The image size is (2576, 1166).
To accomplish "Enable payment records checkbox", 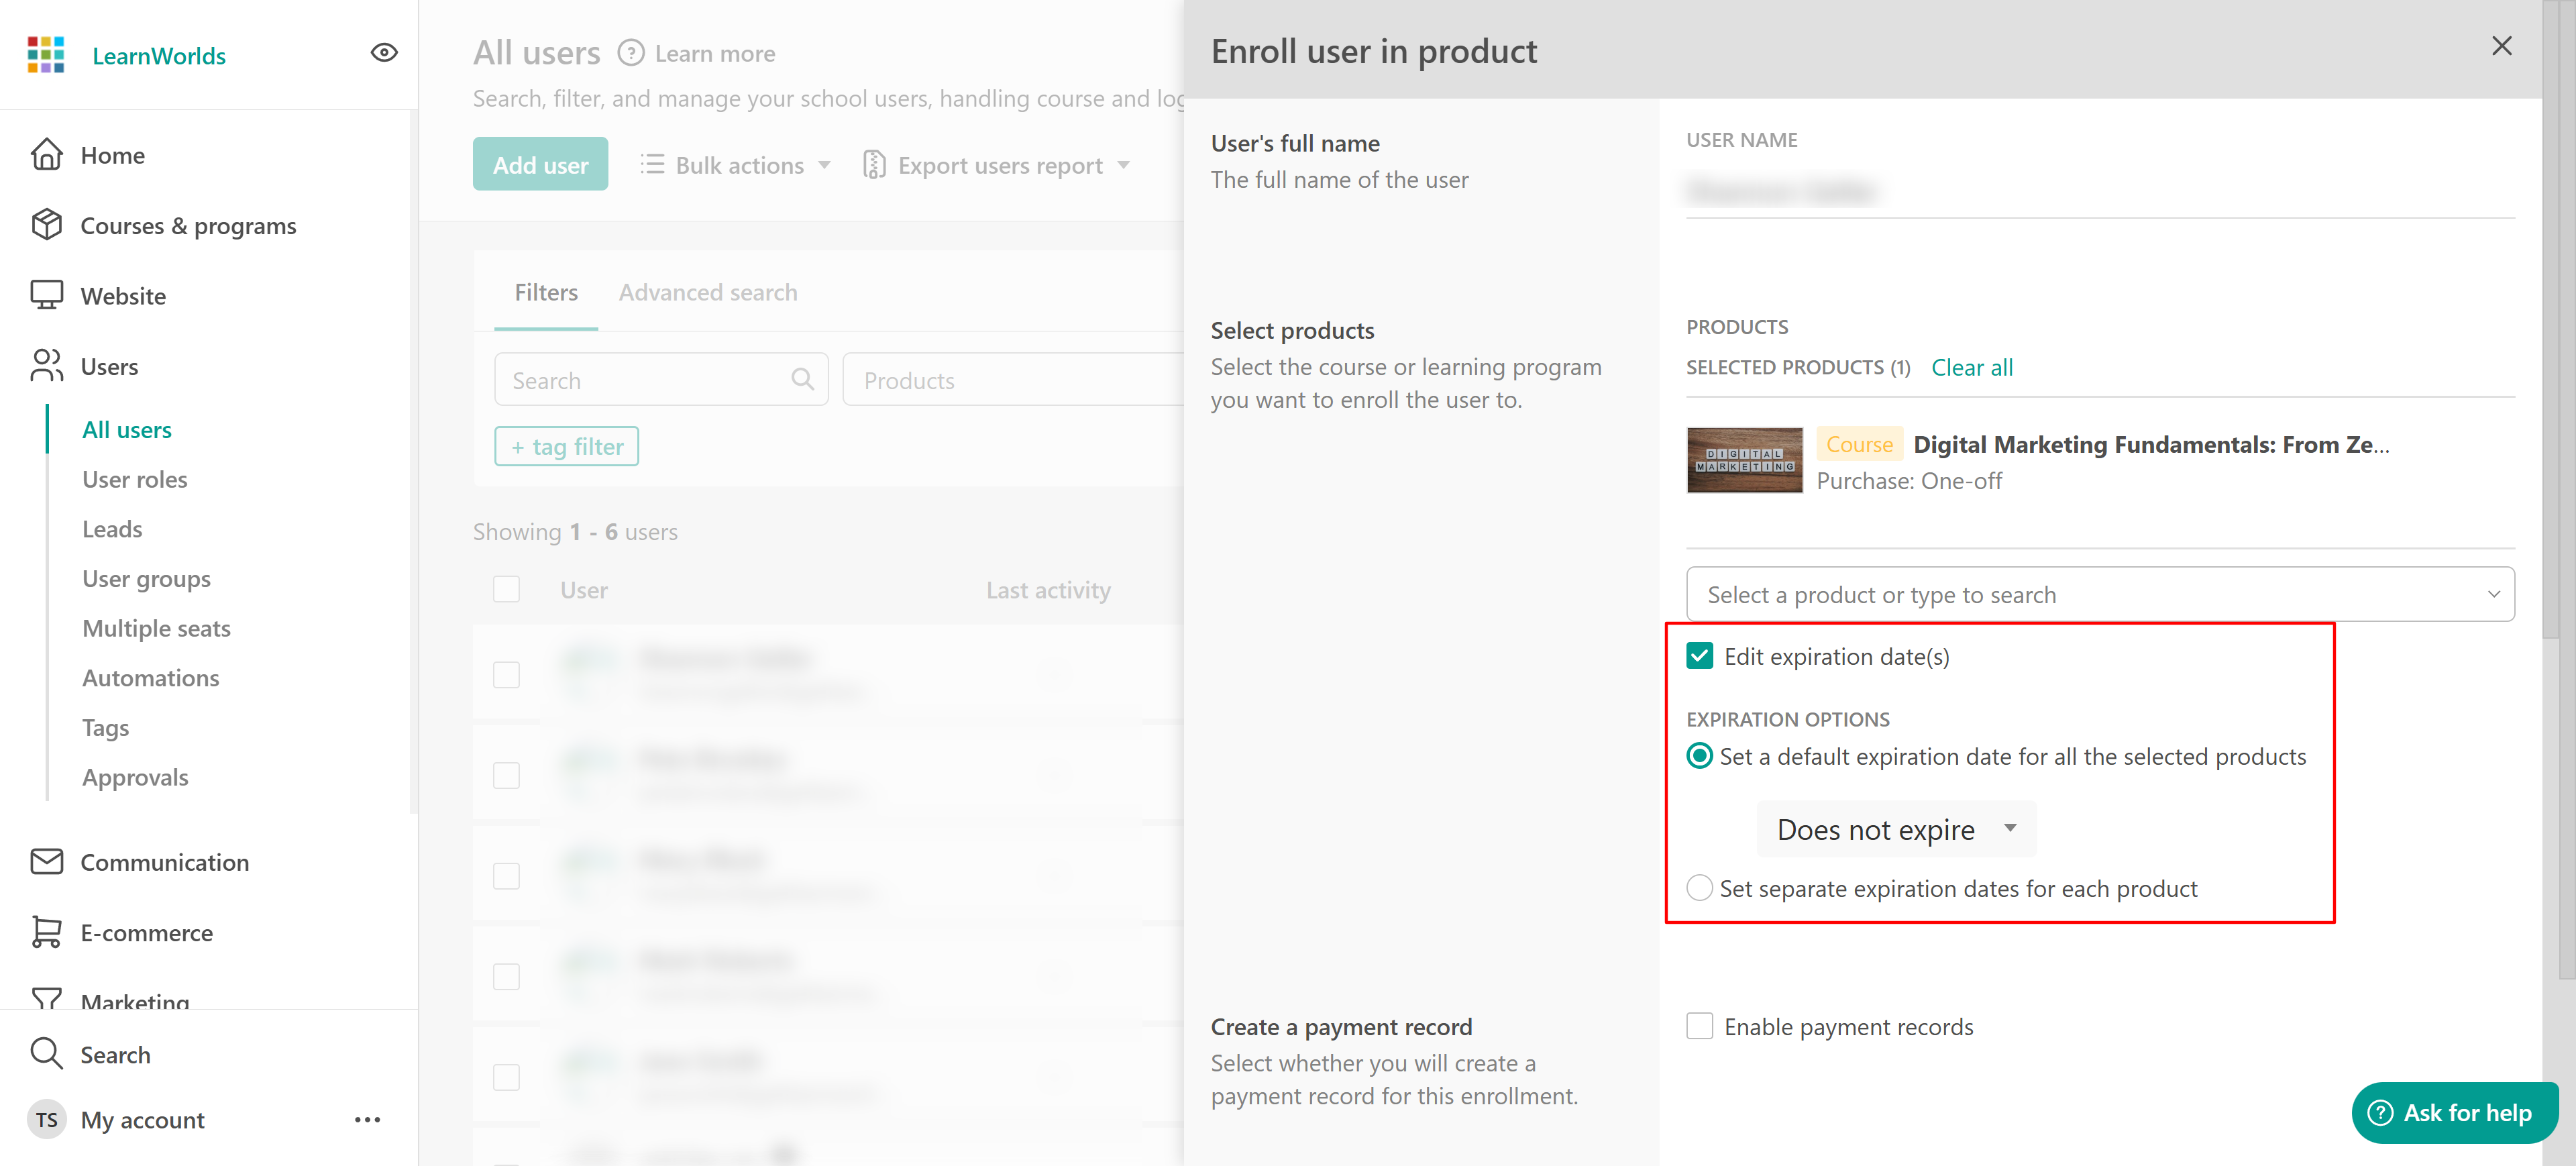I will tap(1699, 1026).
